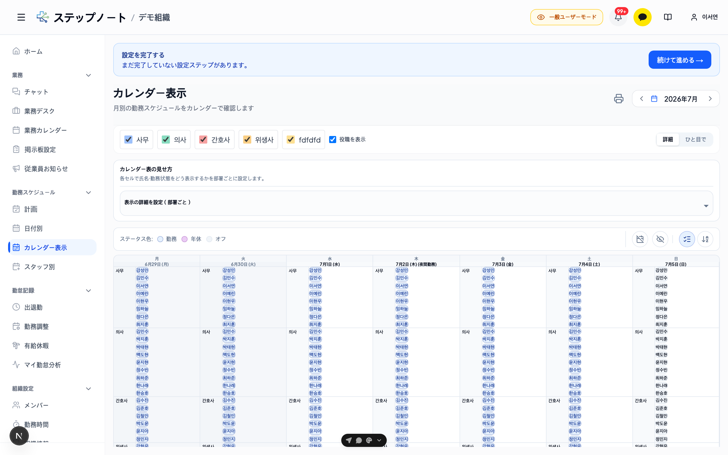This screenshot has width=728, height=455.
Task: Click 7月1日 (水) column header
Action: (x=330, y=261)
